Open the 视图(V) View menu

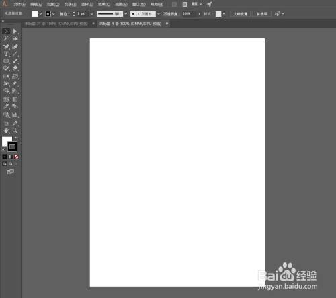pos(121,5)
